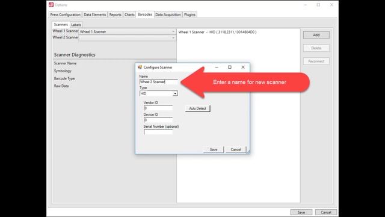Click the Raw Data label
The image size is (385, 217).
tap(61, 86)
